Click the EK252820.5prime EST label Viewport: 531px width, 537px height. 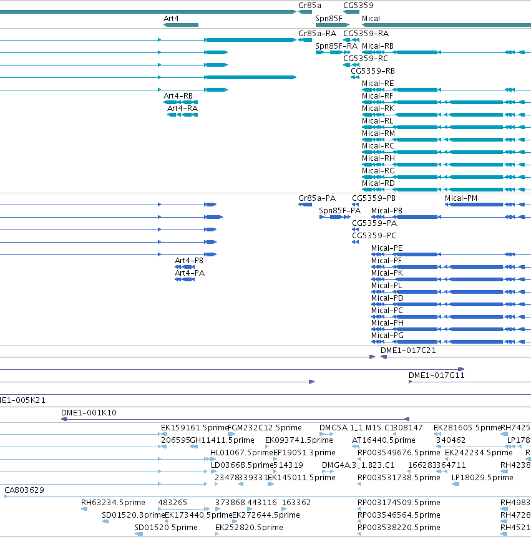point(249,528)
